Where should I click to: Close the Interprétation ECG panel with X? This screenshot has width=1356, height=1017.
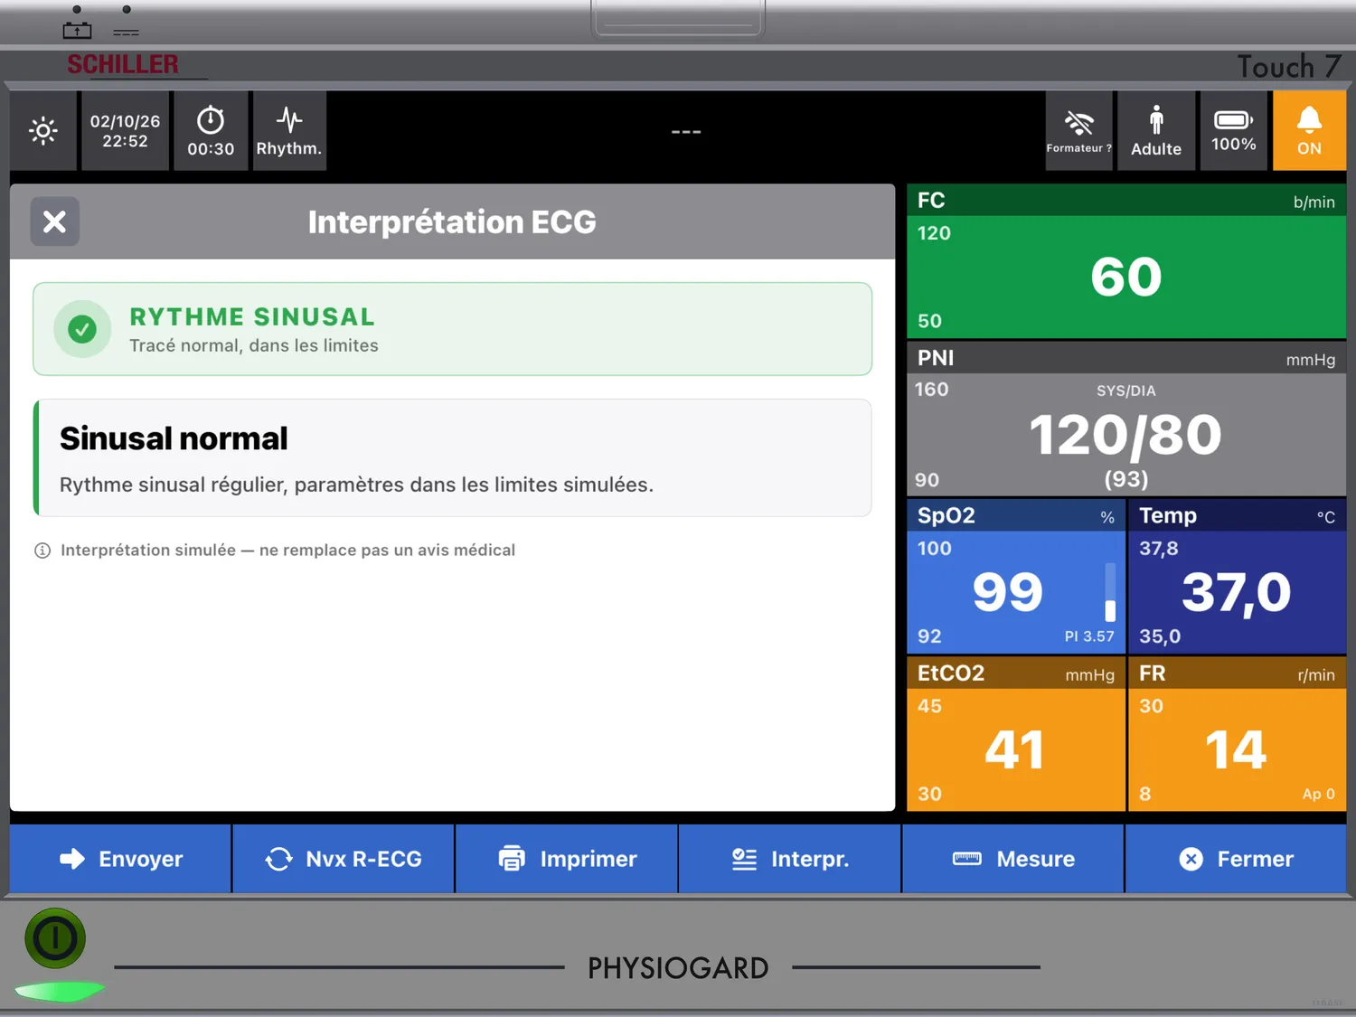(x=55, y=221)
